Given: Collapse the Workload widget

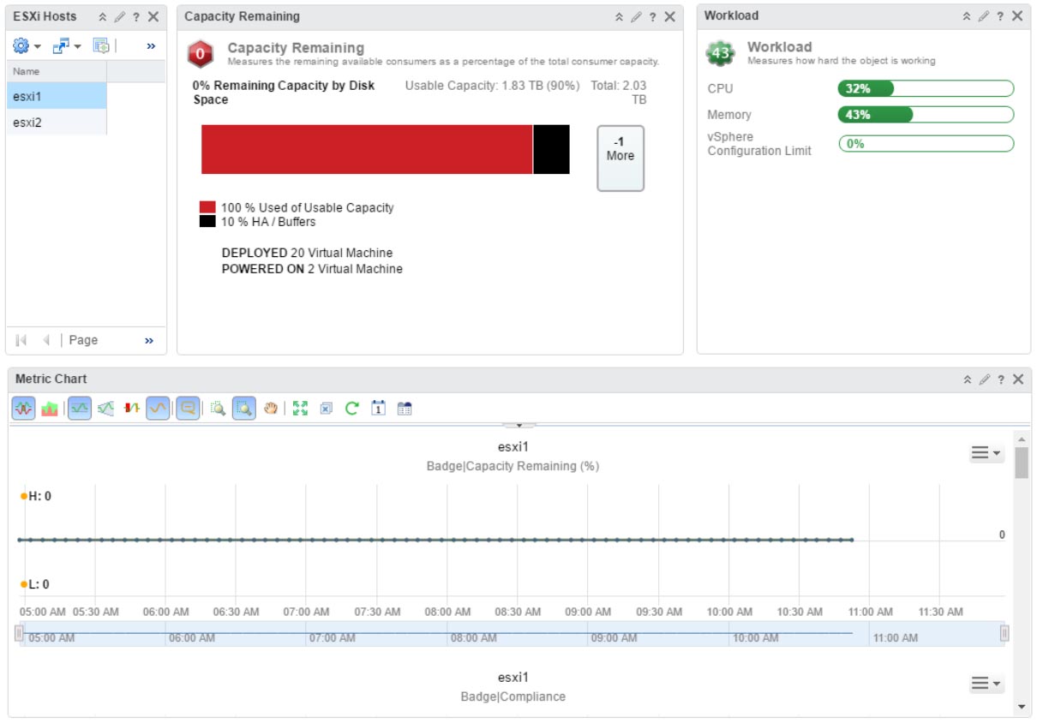Looking at the screenshot, I should point(967,15).
